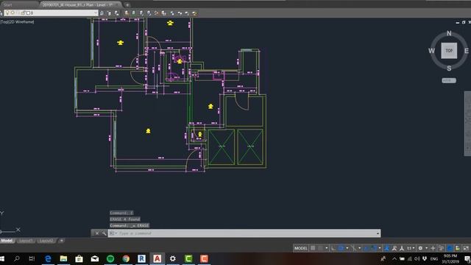Toggle ortho mode in status bar
Viewport: 471px width, 265px height.
pos(333,248)
